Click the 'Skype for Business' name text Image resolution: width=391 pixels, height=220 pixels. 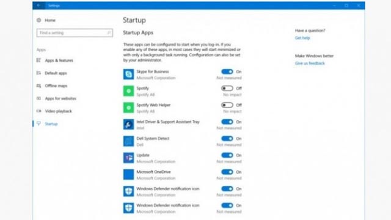pos(153,71)
